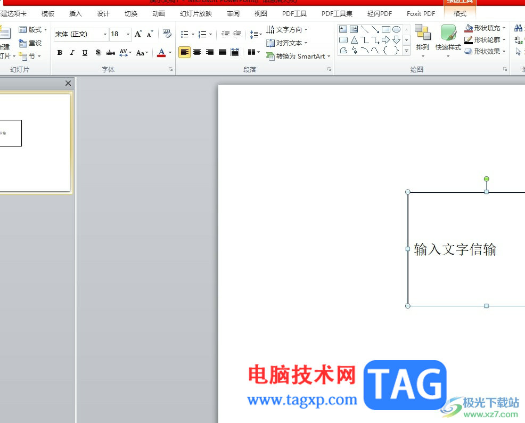Justify the paragraph text
The height and width of the screenshot is (423, 525).
coord(223,52)
